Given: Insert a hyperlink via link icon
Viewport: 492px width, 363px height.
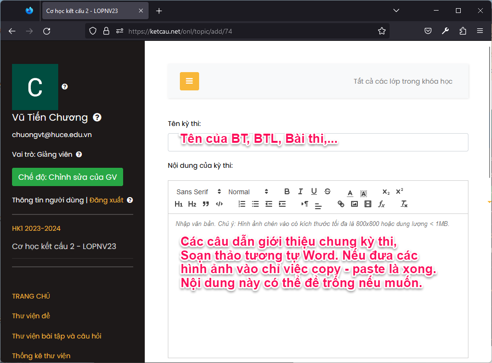Looking at the screenshot, I should point(341,204).
